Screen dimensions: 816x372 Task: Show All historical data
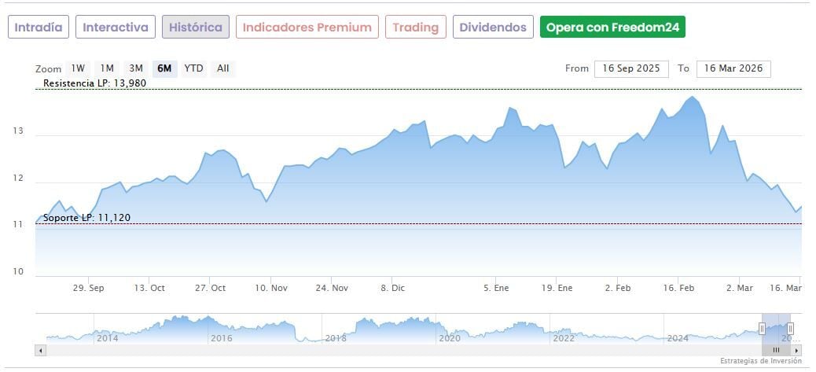click(223, 68)
